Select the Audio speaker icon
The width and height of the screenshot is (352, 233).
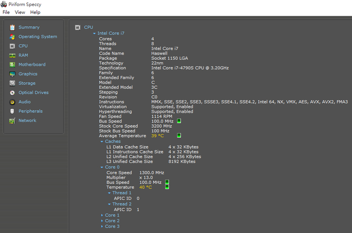click(13, 102)
